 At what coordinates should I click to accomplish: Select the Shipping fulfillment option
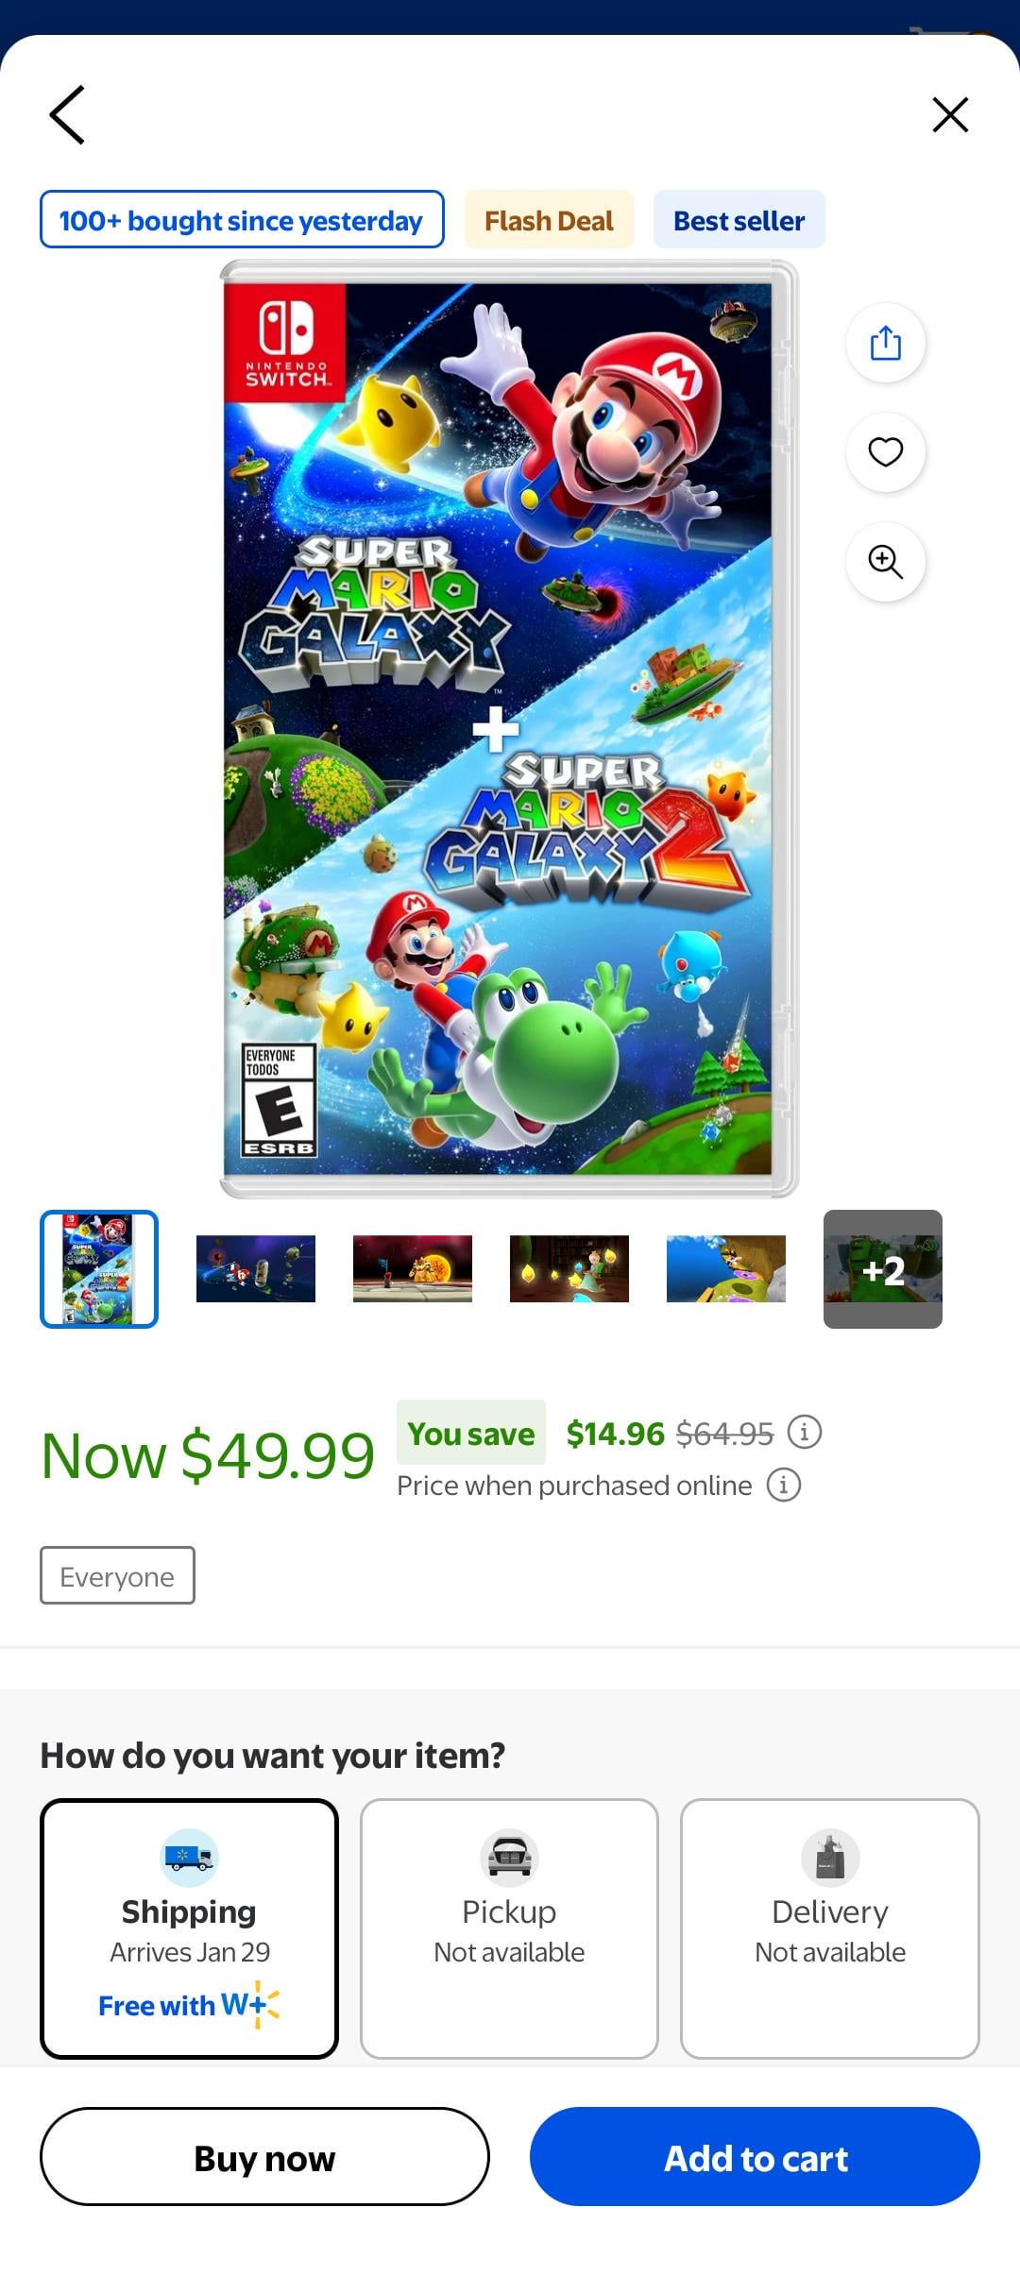189,1928
